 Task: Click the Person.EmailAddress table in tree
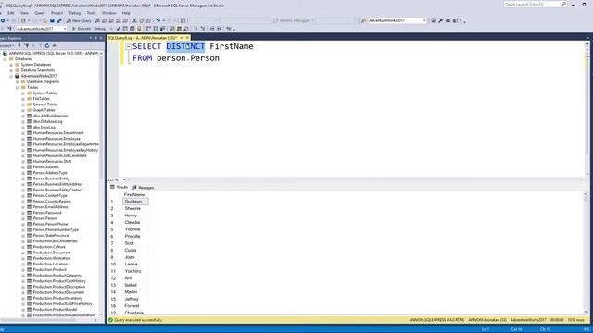pyautogui.click(x=50, y=207)
